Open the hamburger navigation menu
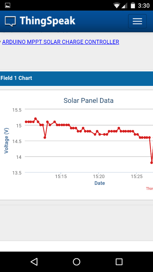This screenshot has height=272, width=153. 137,21
